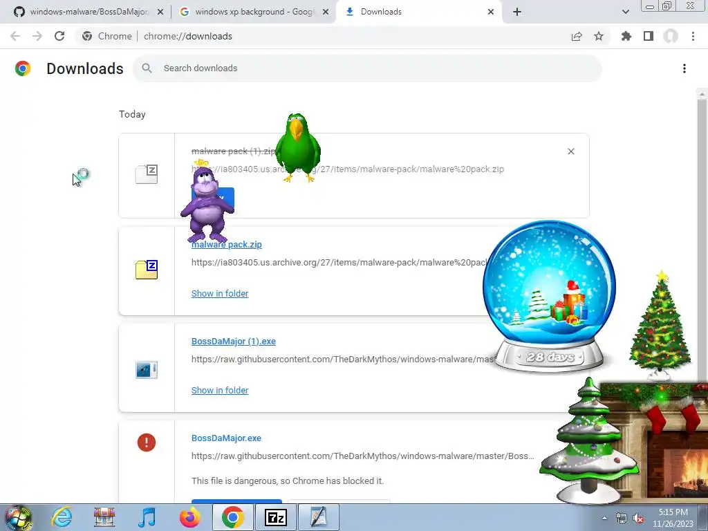Image resolution: width=708 pixels, height=531 pixels.
Task: Open the music note taskbar app
Action: [x=147, y=517]
